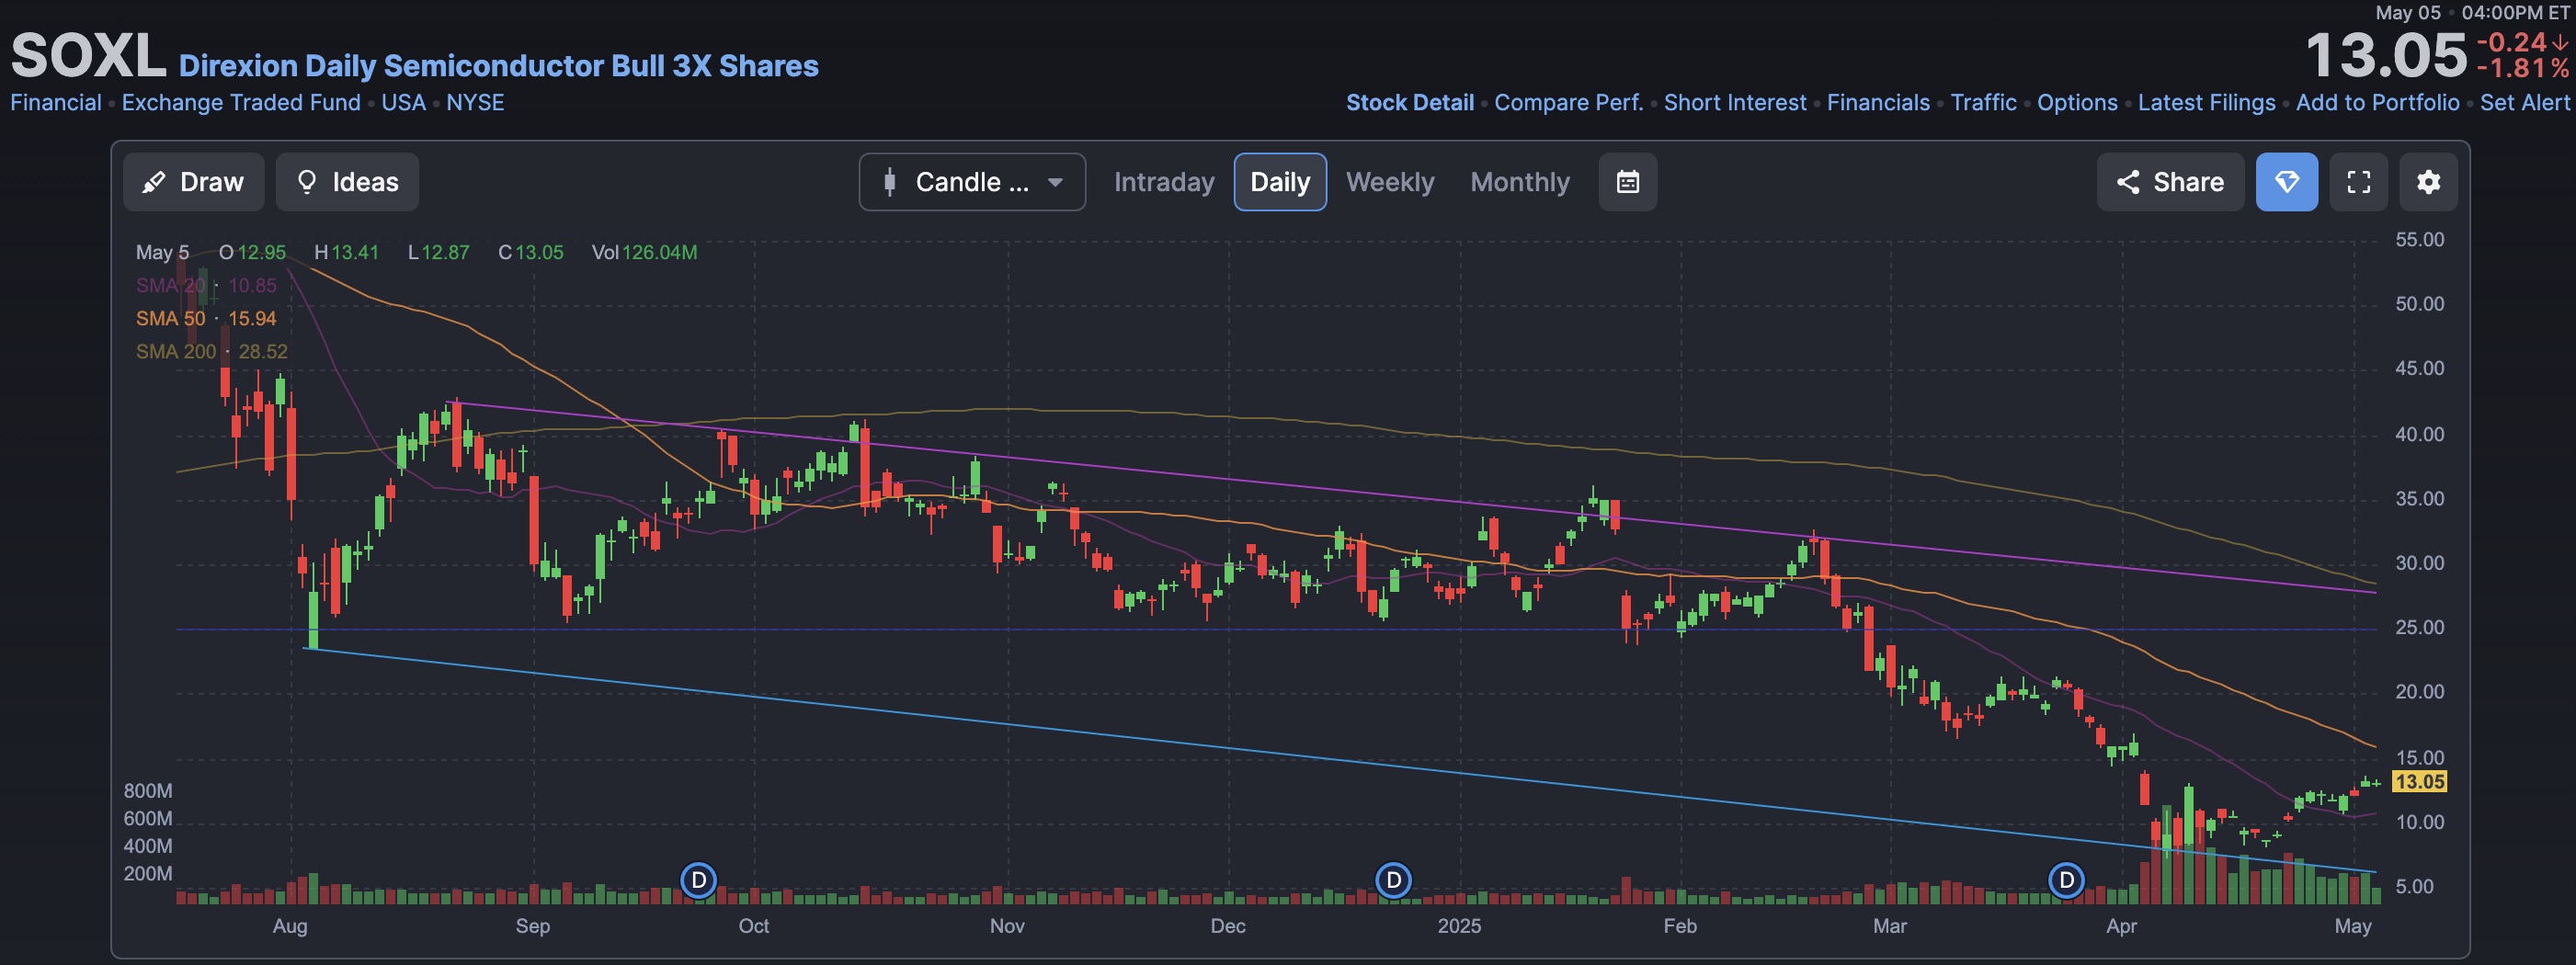The width and height of the screenshot is (2576, 965).
Task: Click the H 13.41 high value
Action: (x=346, y=253)
